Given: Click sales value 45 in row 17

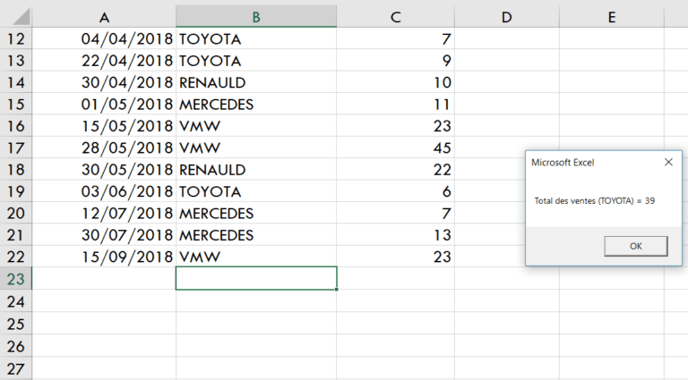Looking at the screenshot, I should pos(395,148).
